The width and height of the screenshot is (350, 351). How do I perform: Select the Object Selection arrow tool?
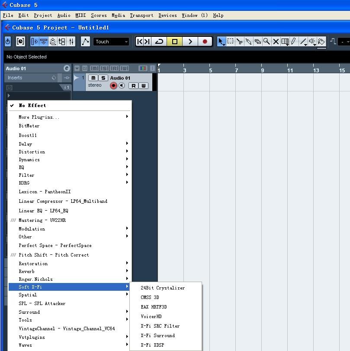[221, 42]
